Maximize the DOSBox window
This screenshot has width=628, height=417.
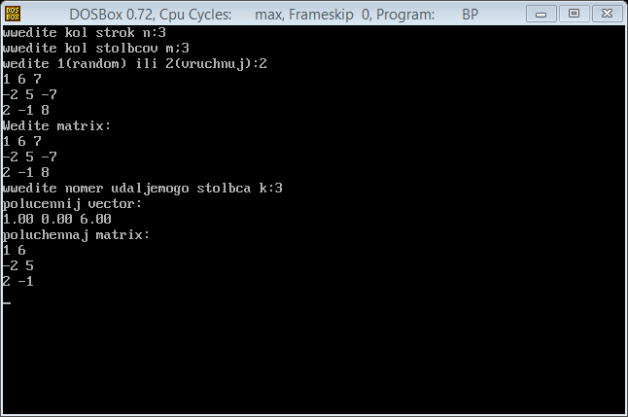tap(574, 14)
